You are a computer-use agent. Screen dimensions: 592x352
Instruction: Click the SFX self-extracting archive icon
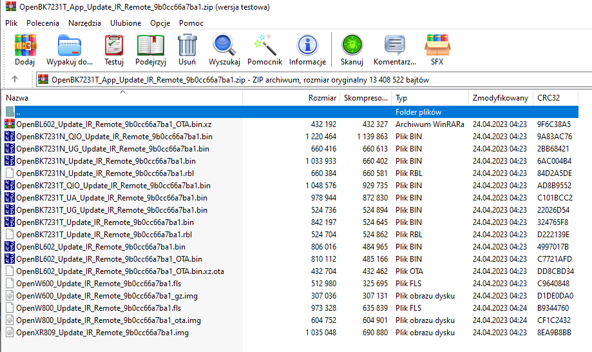(437, 45)
